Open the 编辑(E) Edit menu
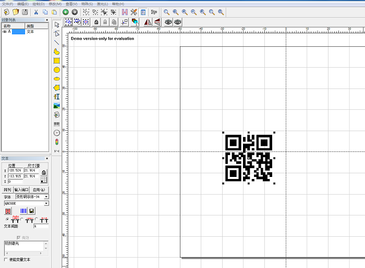The height and width of the screenshot is (268, 365). pos(23,4)
